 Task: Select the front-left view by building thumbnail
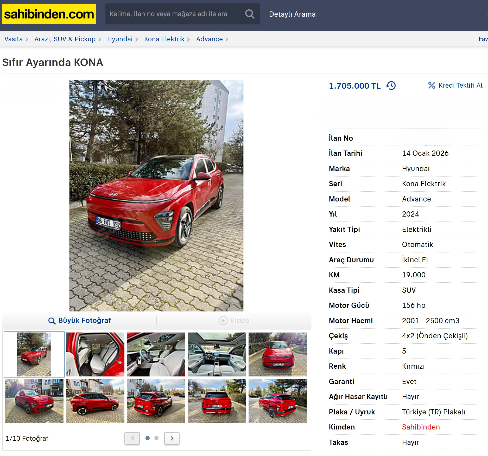click(34, 401)
